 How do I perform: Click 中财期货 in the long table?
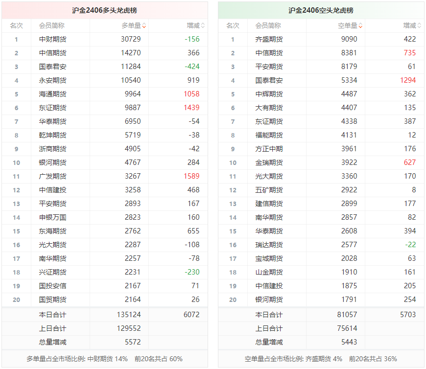pos(52,39)
